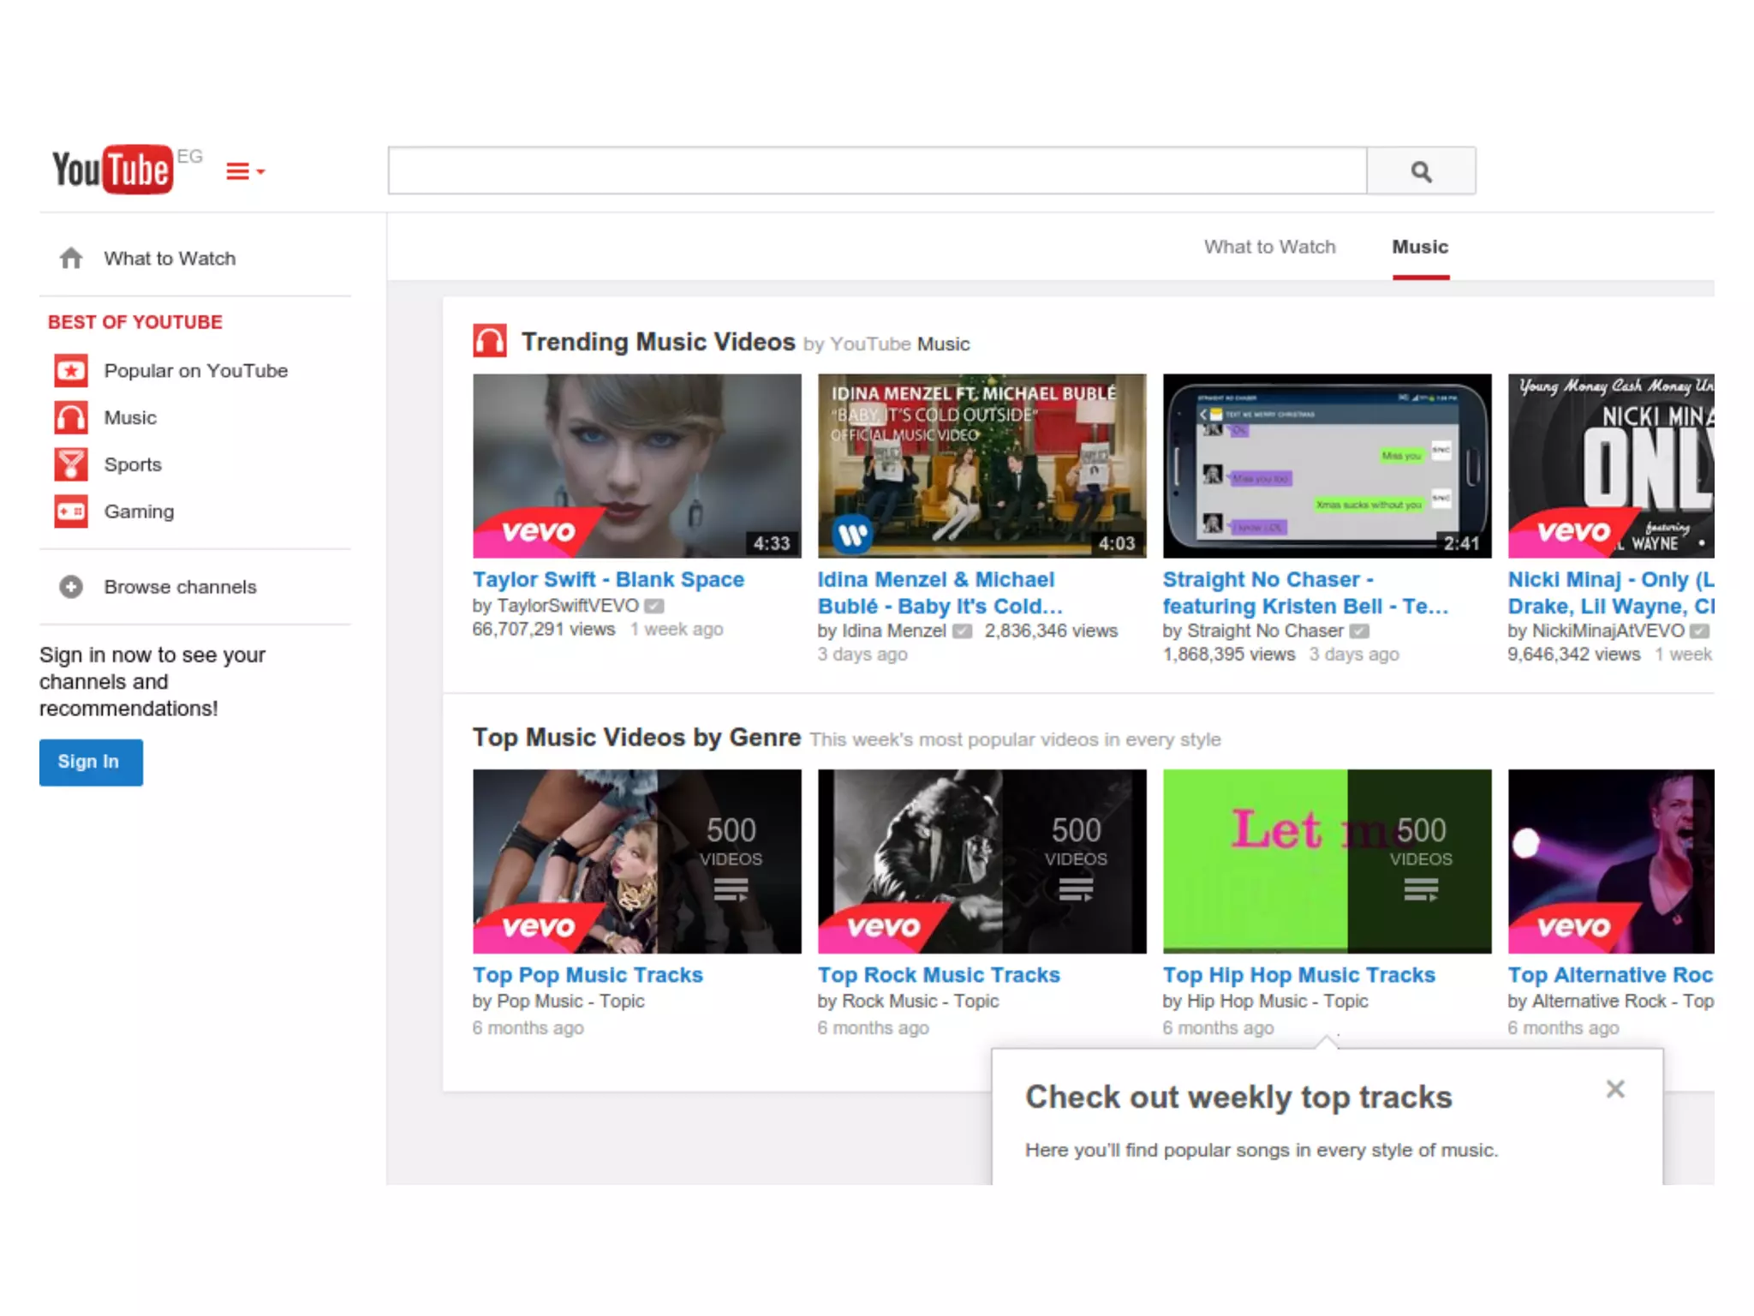The image size is (1754, 1316).
Task: Select the Music tab
Action: [x=1420, y=247]
